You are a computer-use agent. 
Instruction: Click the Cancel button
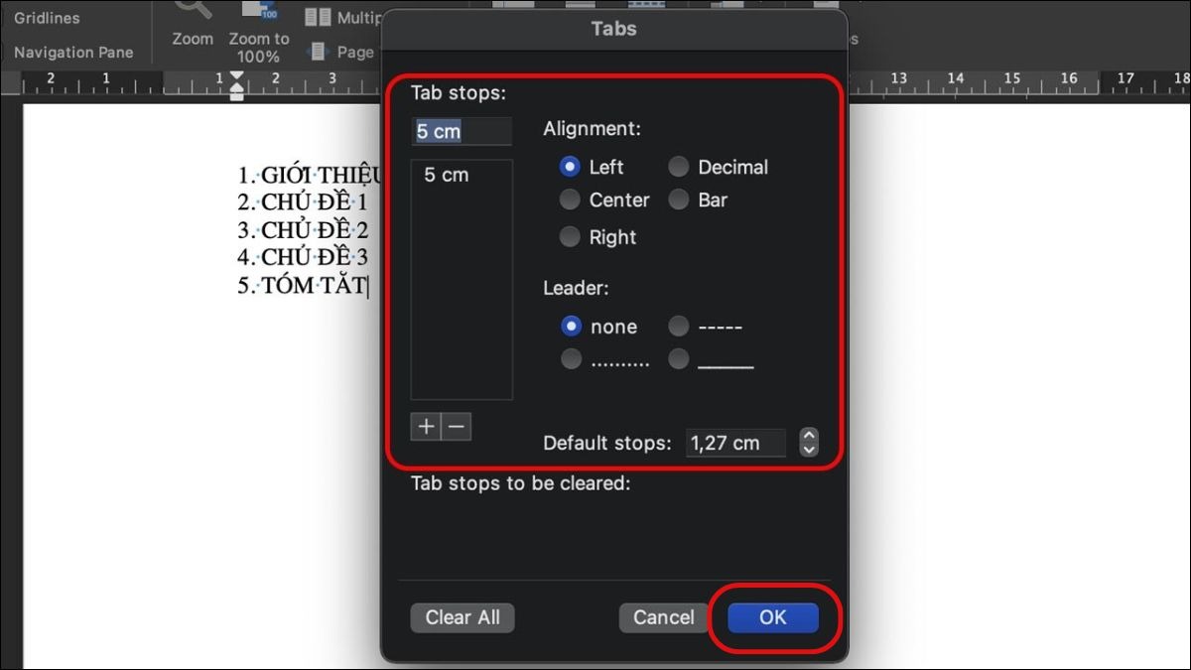[664, 617]
